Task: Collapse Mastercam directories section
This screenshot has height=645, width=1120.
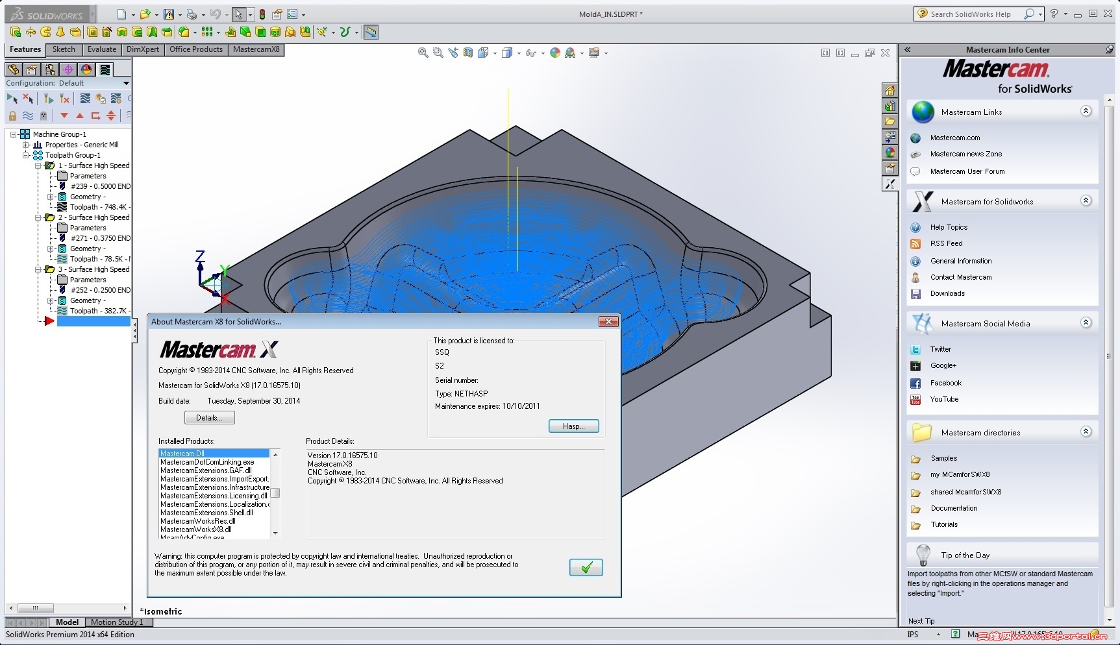Action: [1086, 432]
